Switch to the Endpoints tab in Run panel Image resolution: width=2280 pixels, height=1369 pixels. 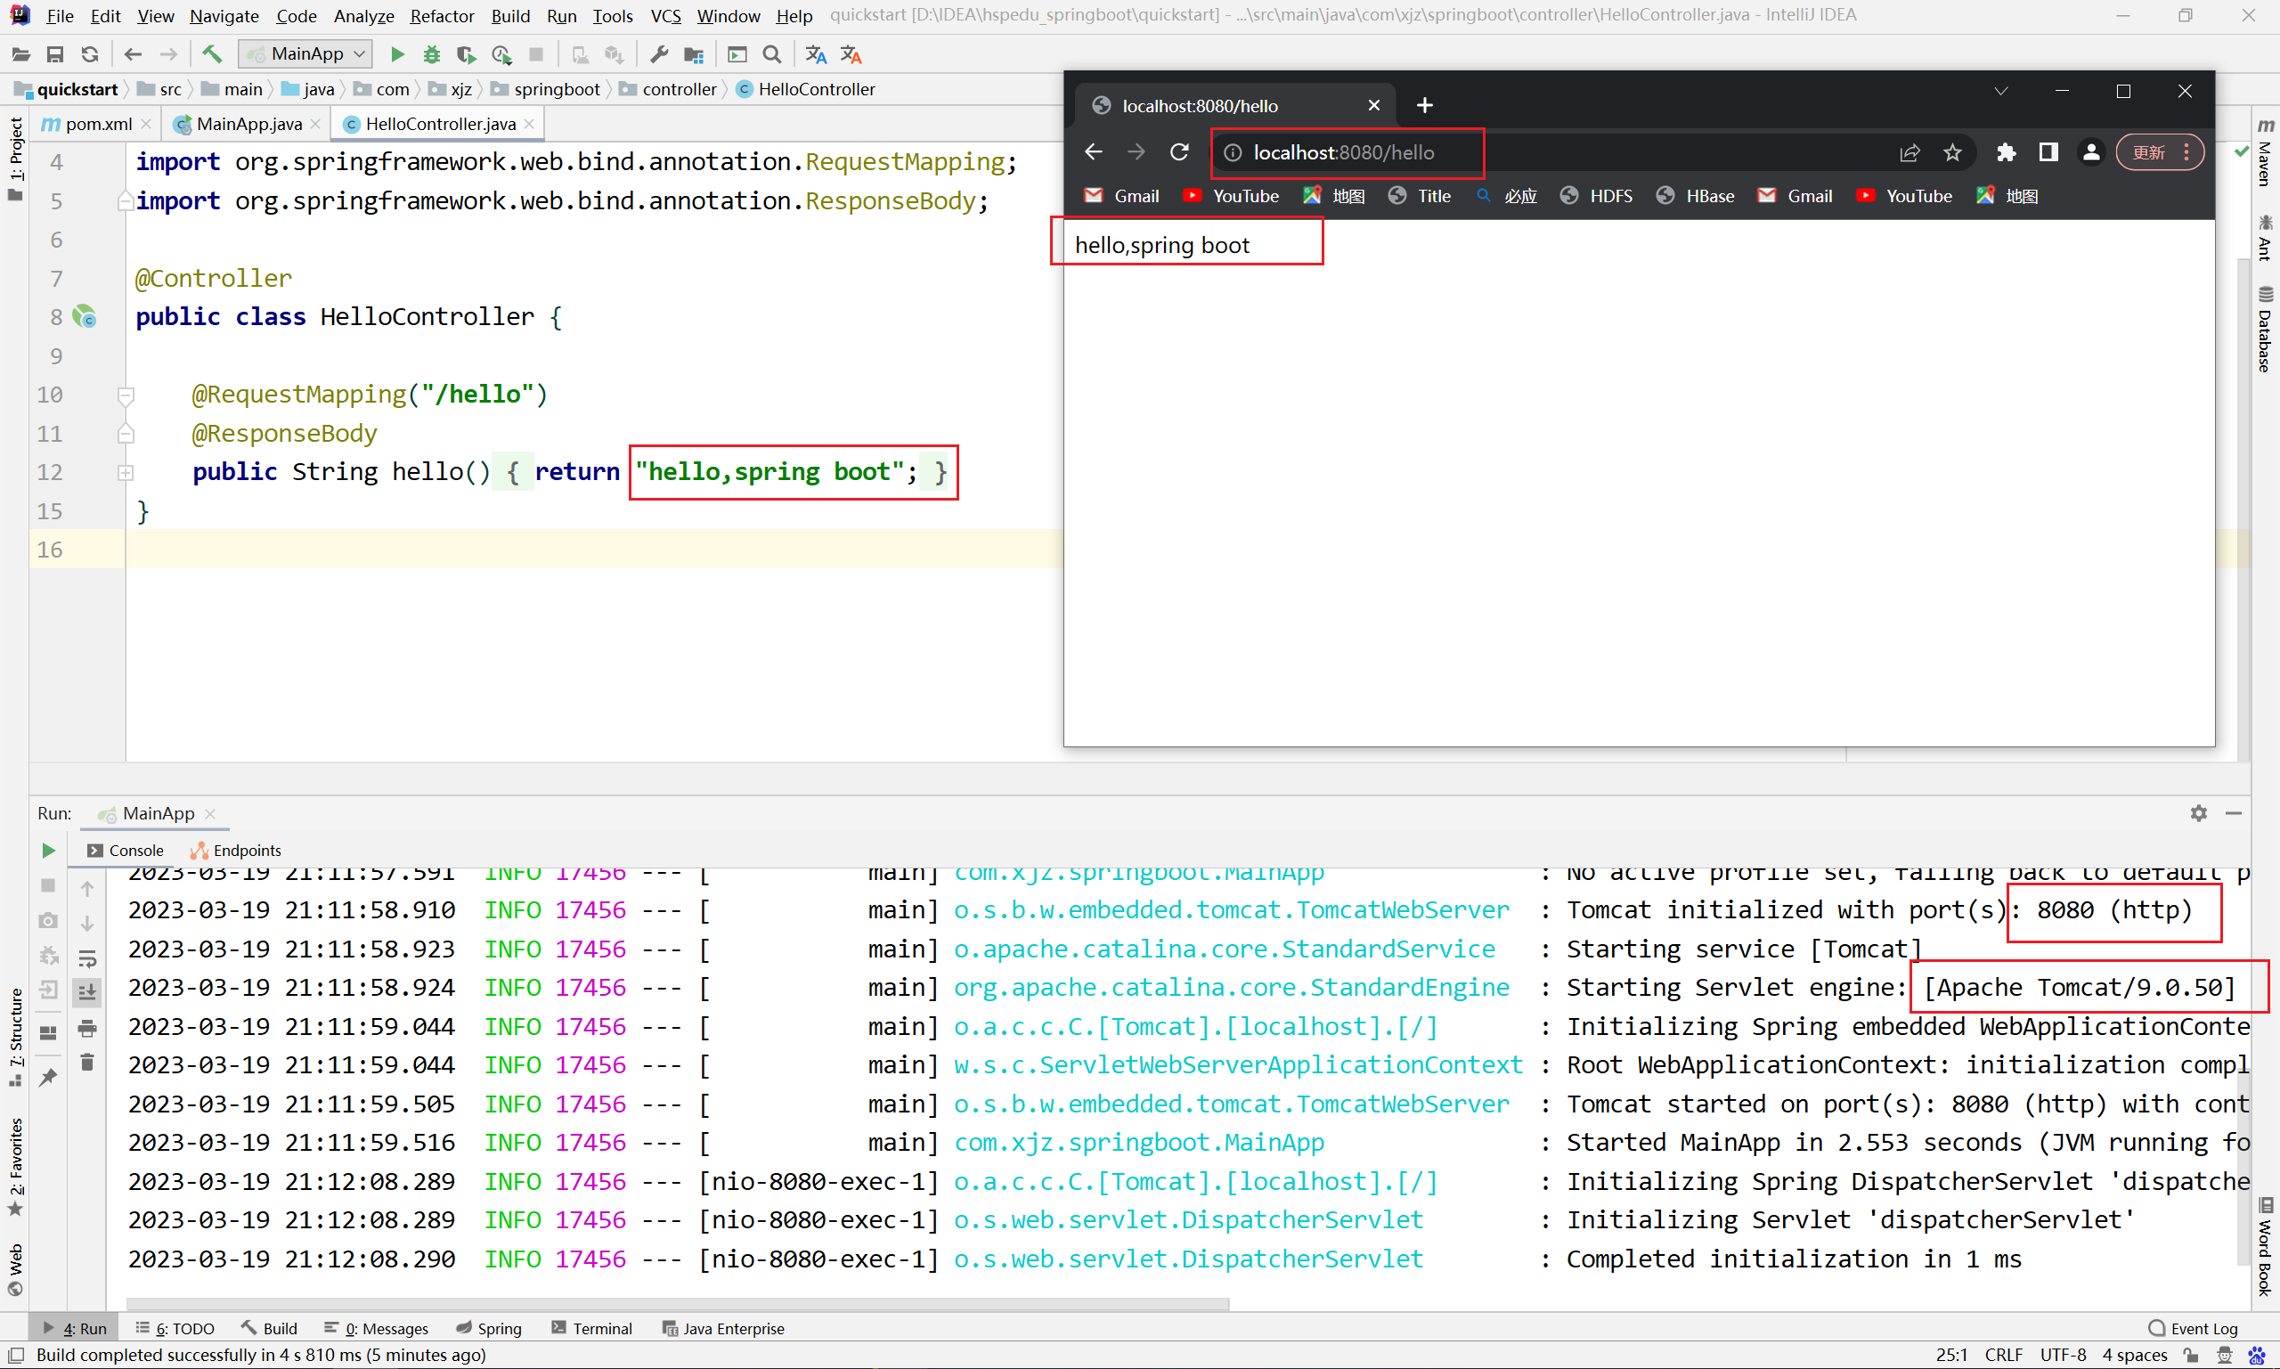tap(235, 850)
